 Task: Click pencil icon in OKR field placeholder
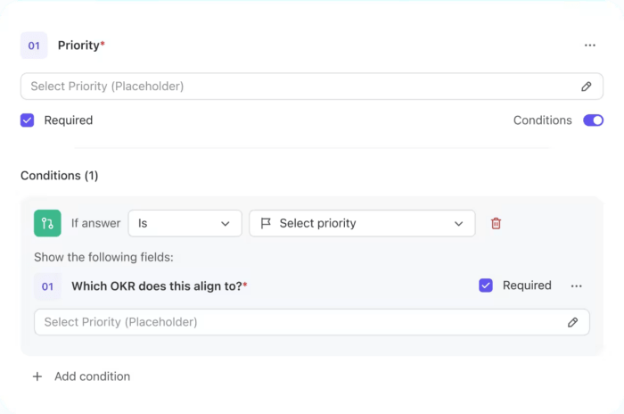pyautogui.click(x=572, y=322)
